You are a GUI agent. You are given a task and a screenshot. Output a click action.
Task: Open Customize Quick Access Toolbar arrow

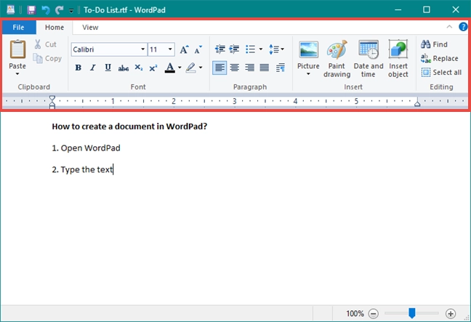pyautogui.click(x=71, y=10)
